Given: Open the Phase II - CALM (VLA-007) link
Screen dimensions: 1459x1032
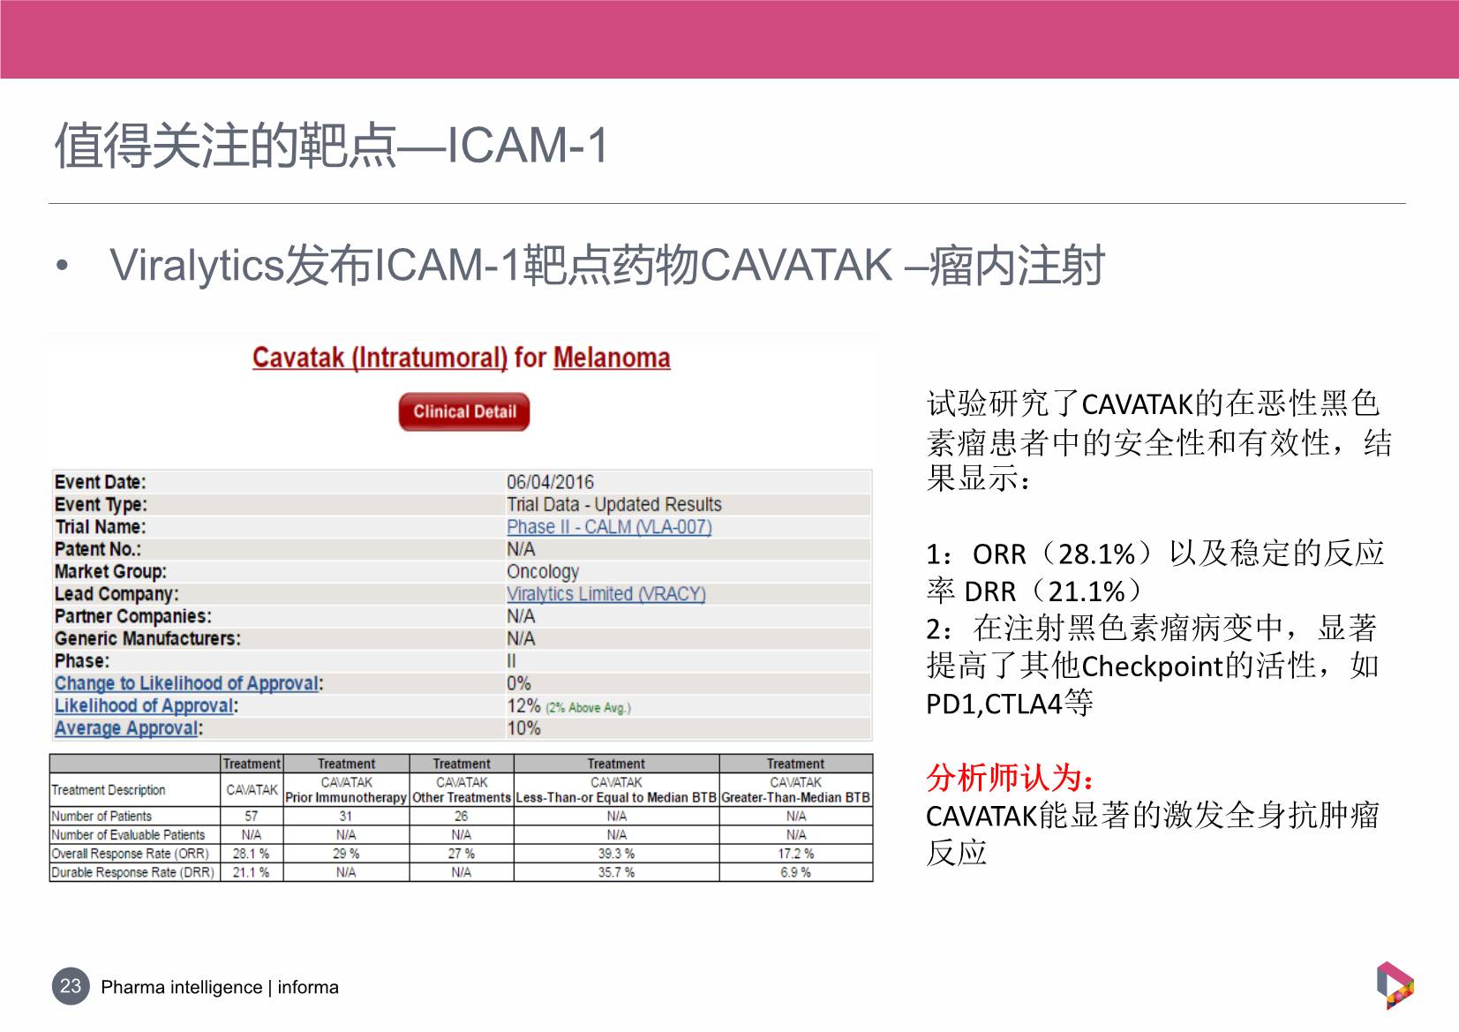Looking at the screenshot, I should tap(609, 527).
